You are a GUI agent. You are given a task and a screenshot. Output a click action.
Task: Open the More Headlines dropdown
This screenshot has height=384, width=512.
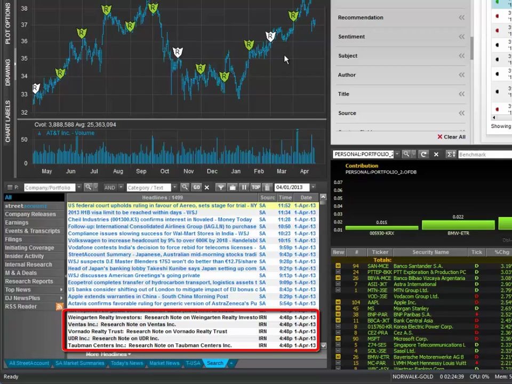tap(108, 354)
